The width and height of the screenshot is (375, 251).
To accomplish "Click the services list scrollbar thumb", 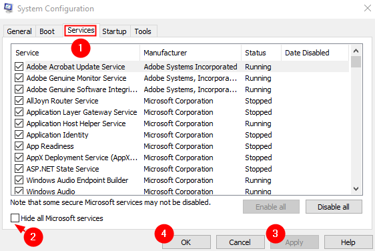I will tap(356, 61).
